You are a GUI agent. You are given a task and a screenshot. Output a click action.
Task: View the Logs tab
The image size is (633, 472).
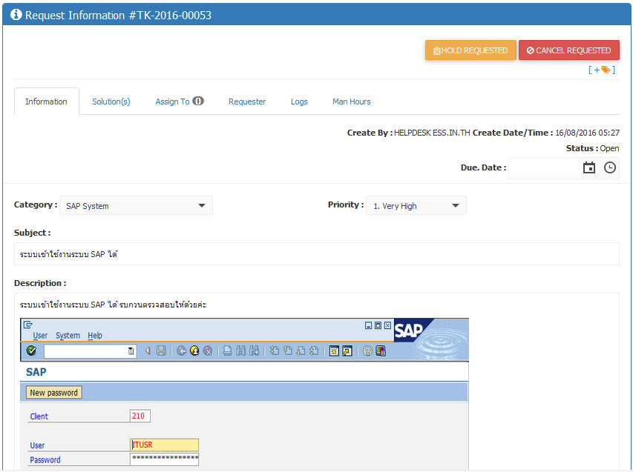click(x=299, y=102)
